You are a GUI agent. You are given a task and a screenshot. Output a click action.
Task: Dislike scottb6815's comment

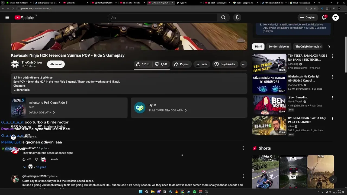36,160
